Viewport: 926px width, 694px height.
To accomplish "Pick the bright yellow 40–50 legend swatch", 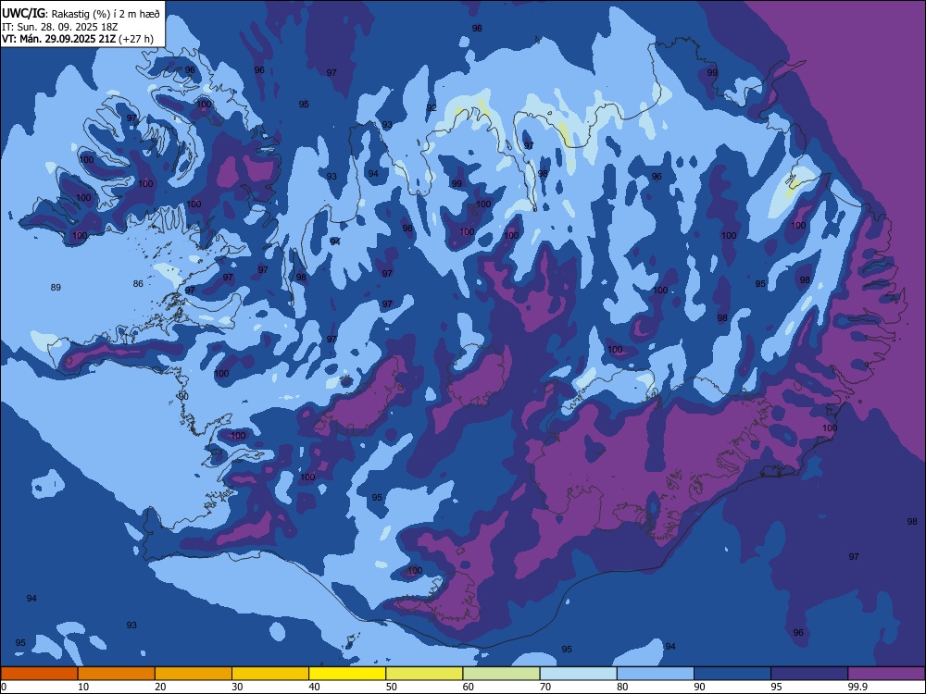I will click(347, 674).
